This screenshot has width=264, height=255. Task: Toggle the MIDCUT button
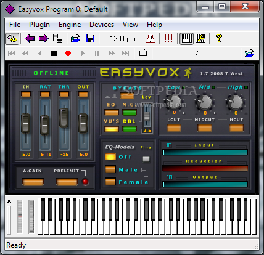[205, 127]
